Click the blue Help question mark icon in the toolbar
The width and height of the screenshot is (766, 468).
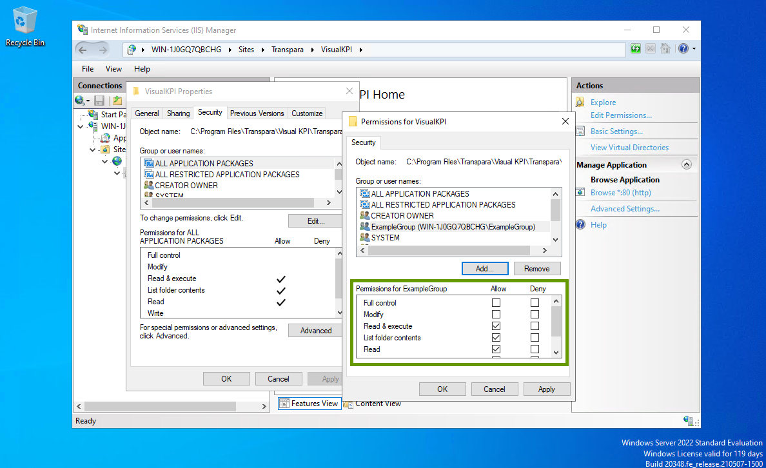[x=683, y=49]
